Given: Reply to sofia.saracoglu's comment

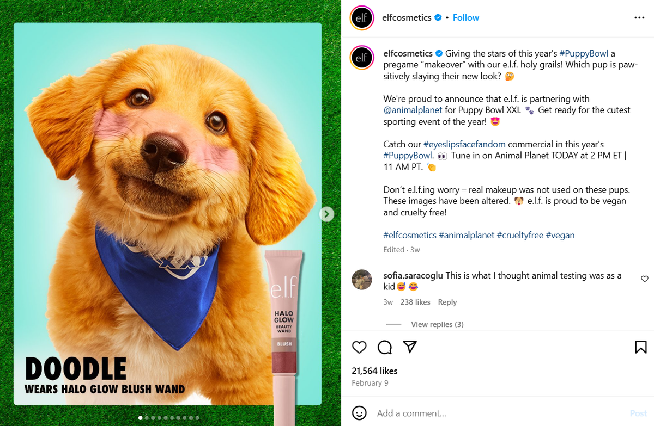Looking at the screenshot, I should tap(447, 302).
